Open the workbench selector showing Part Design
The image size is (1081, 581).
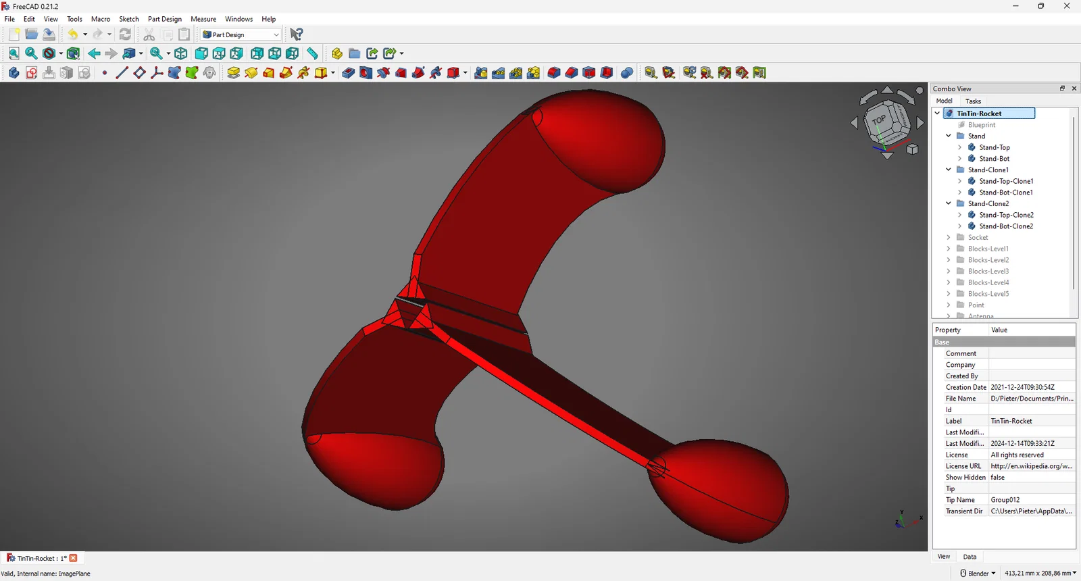[241, 34]
